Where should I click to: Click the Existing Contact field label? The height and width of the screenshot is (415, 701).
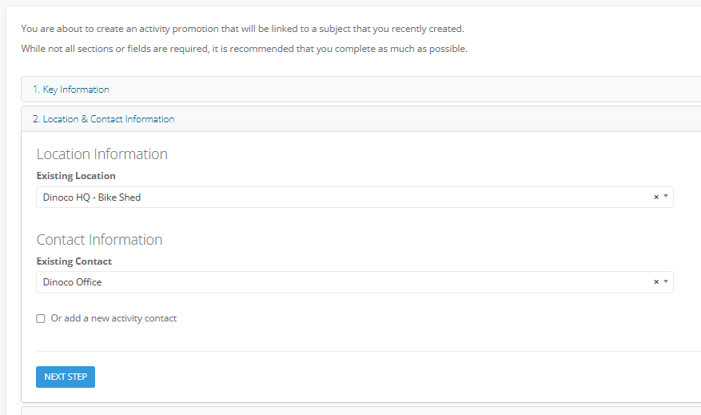click(x=74, y=261)
